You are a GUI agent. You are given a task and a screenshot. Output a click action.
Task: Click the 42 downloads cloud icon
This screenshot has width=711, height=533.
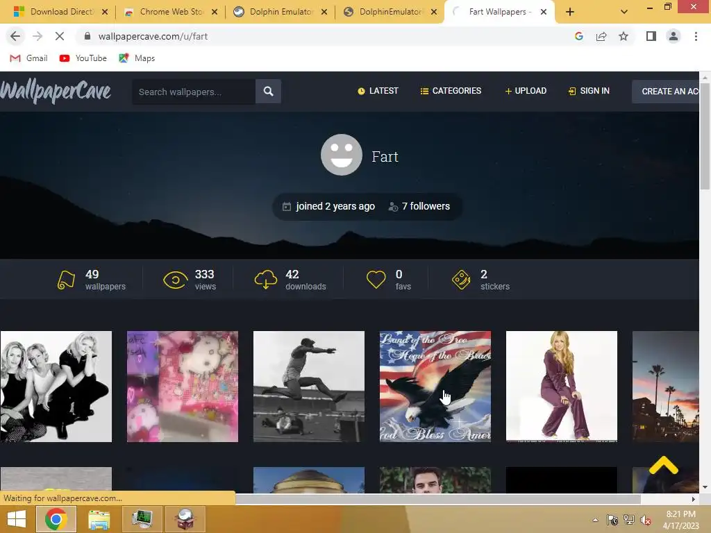[x=266, y=280]
